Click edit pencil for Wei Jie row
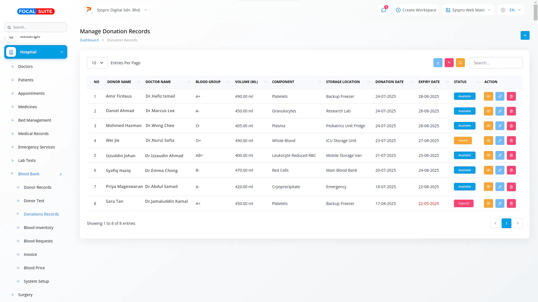This screenshot has width=538, height=302. [500, 141]
